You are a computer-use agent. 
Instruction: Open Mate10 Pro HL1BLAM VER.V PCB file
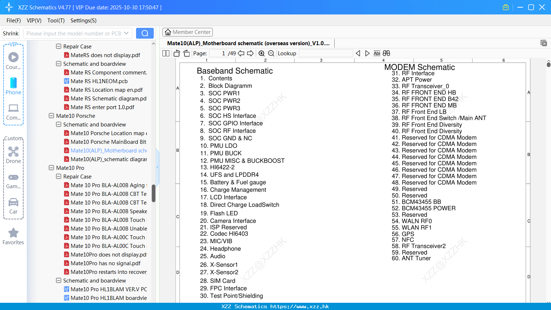[106, 289]
